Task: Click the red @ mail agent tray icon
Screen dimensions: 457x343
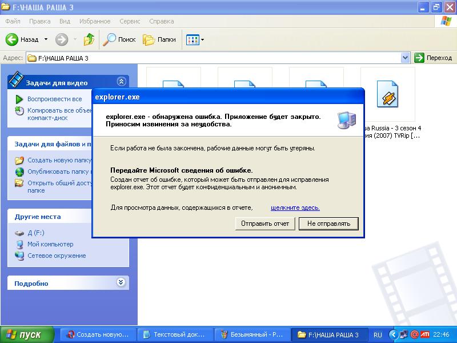Action: [x=415, y=334]
